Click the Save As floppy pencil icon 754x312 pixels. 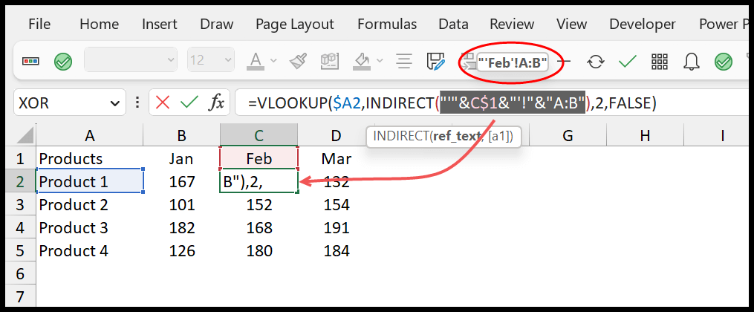(x=435, y=62)
